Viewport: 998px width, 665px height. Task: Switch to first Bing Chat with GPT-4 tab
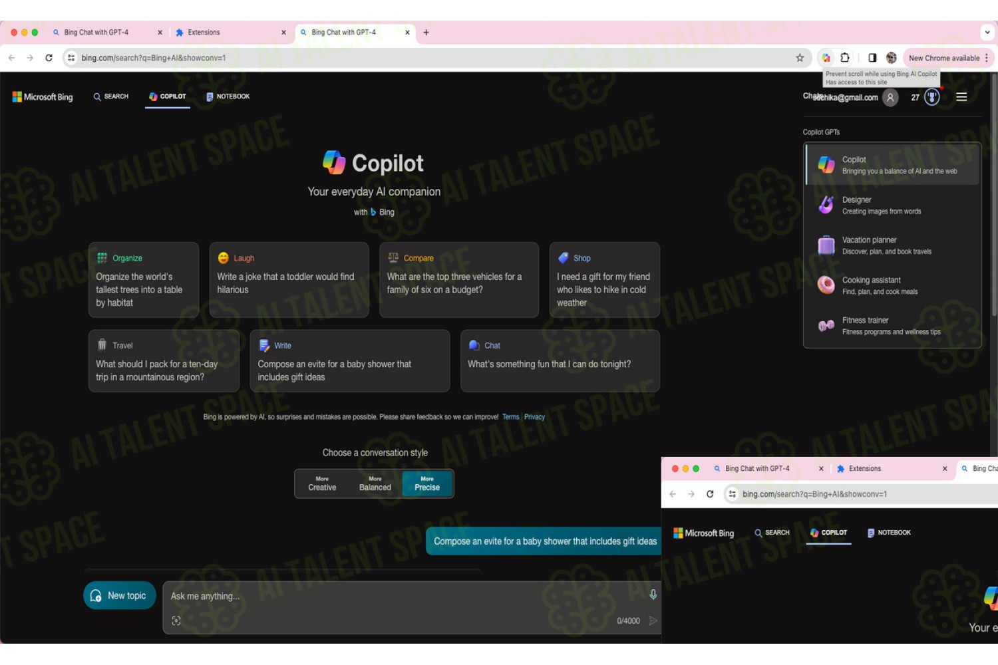click(106, 32)
